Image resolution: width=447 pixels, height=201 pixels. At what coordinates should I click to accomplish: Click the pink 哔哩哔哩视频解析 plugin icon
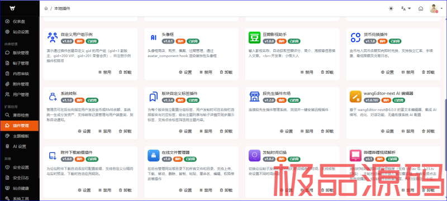355,155
